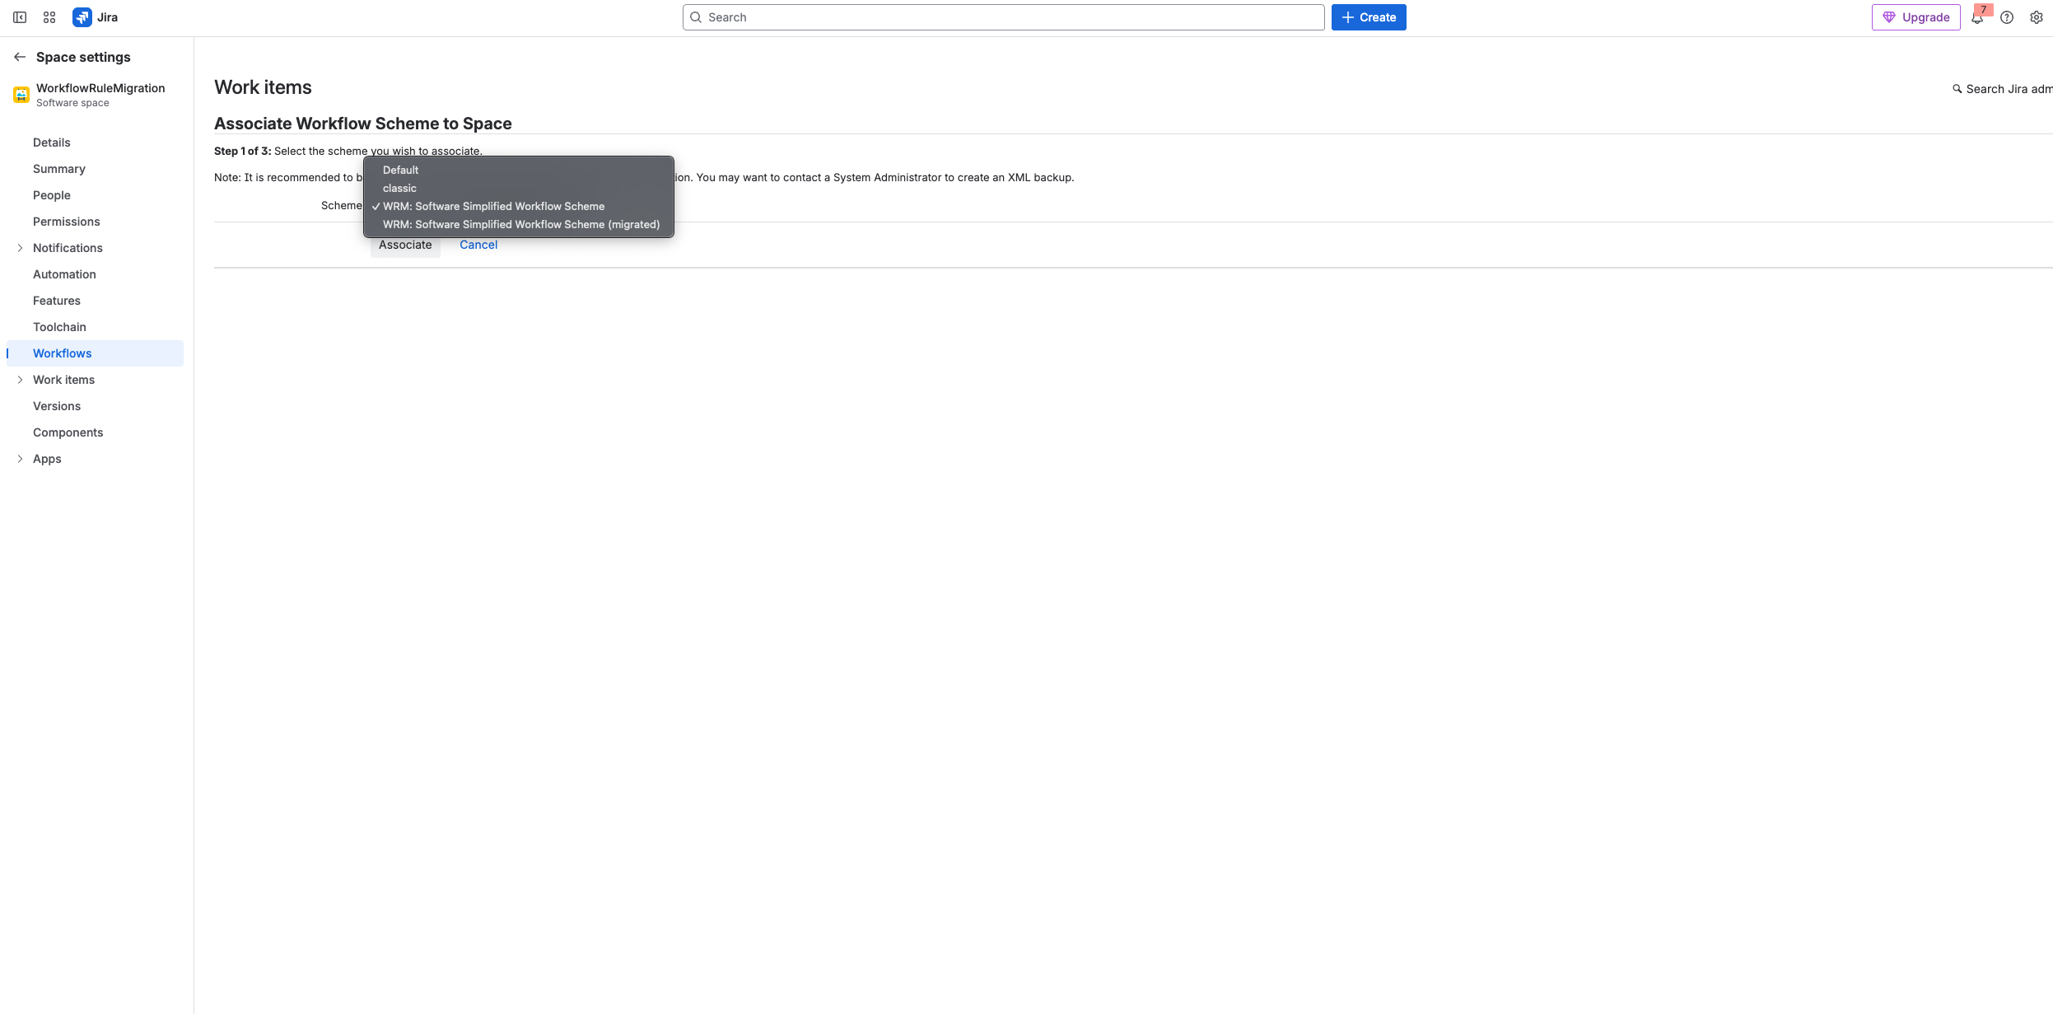Expand the Work items section

(21, 379)
